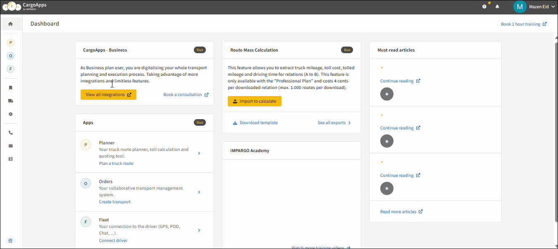
Task: Click the second article's gray round icon
Action: (387, 141)
